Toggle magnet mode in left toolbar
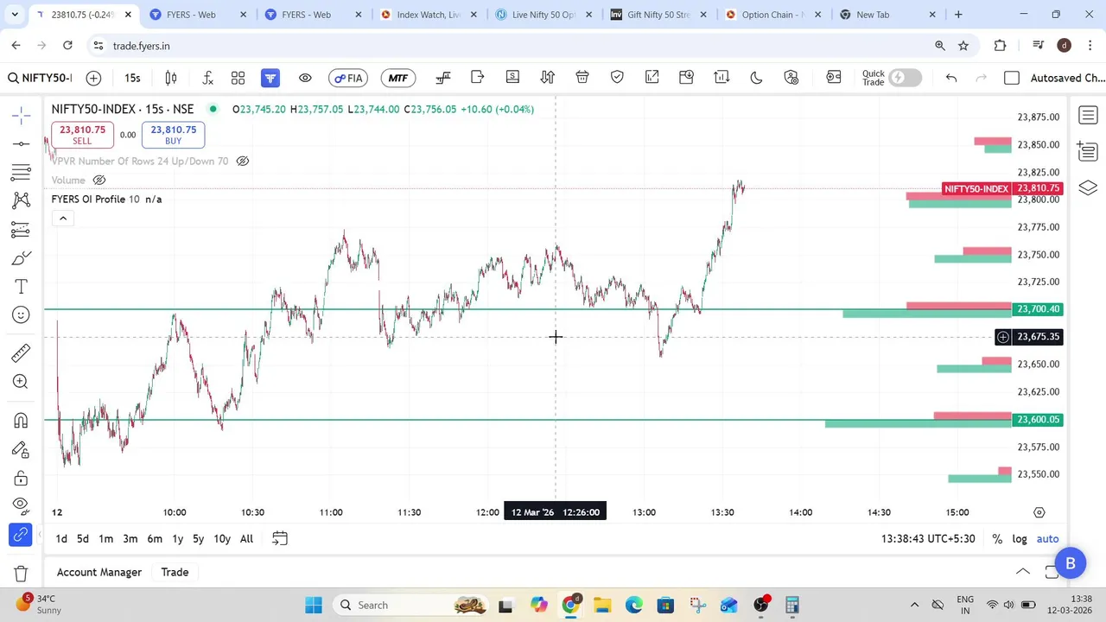The width and height of the screenshot is (1106, 622). point(22,421)
